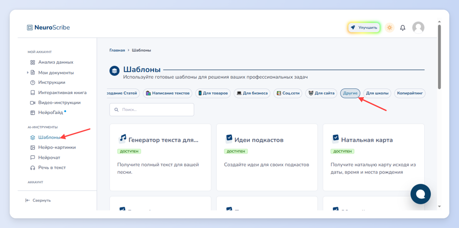Click the rocket Улучшить upgrade button
This screenshot has height=228, width=459.
[x=364, y=27]
